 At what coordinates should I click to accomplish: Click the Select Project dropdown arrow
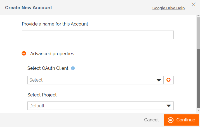click(x=169, y=106)
